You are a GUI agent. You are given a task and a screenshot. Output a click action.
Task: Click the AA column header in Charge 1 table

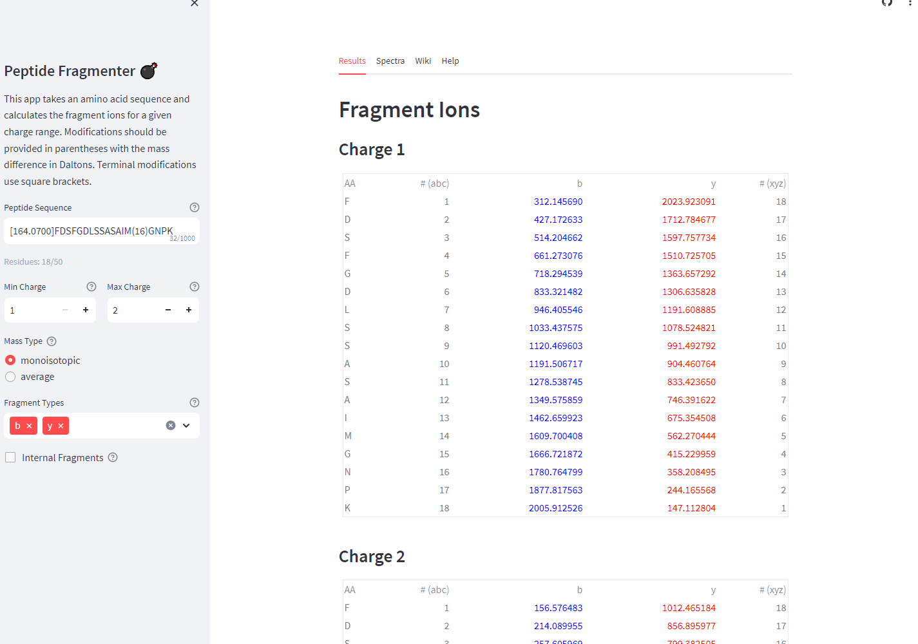click(350, 184)
